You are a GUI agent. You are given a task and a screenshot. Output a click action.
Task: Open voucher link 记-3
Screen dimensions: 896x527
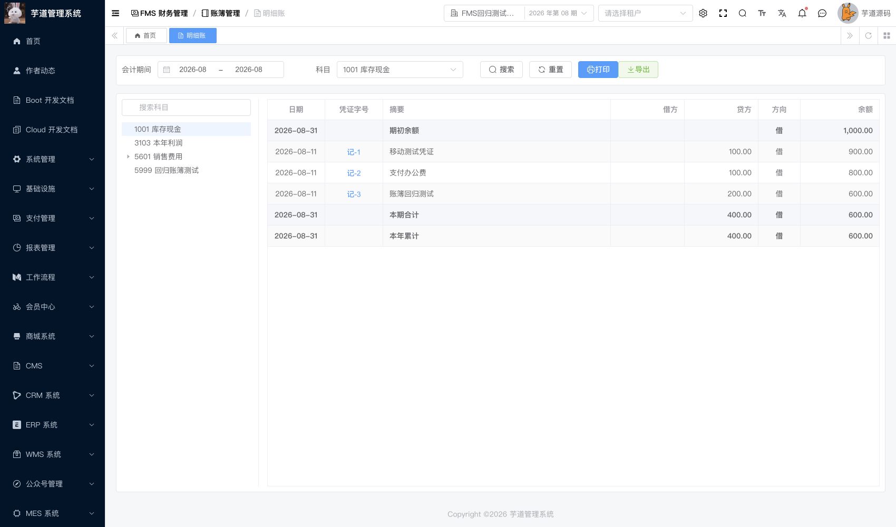(354, 194)
